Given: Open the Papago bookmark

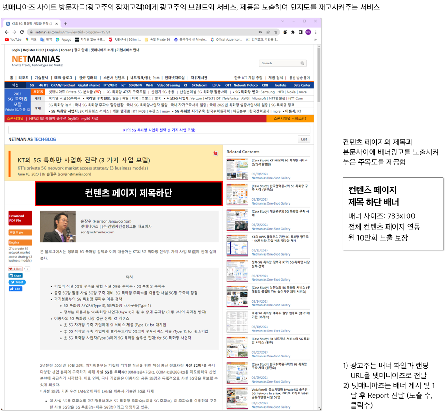Looking at the screenshot, I should point(63,39).
